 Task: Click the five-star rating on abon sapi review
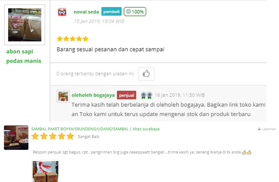click(x=73, y=39)
